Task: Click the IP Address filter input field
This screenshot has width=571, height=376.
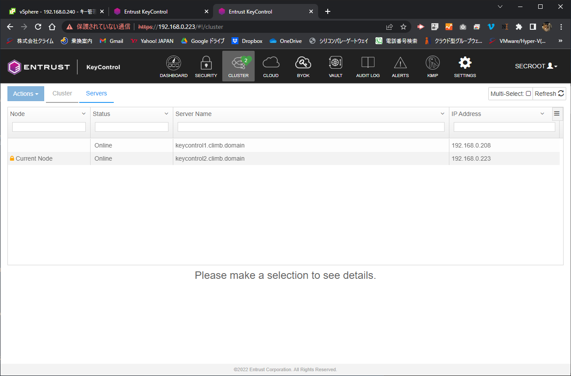Action: click(504, 127)
